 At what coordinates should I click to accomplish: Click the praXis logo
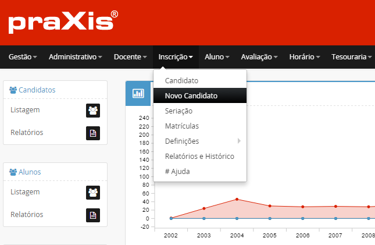[62, 22]
